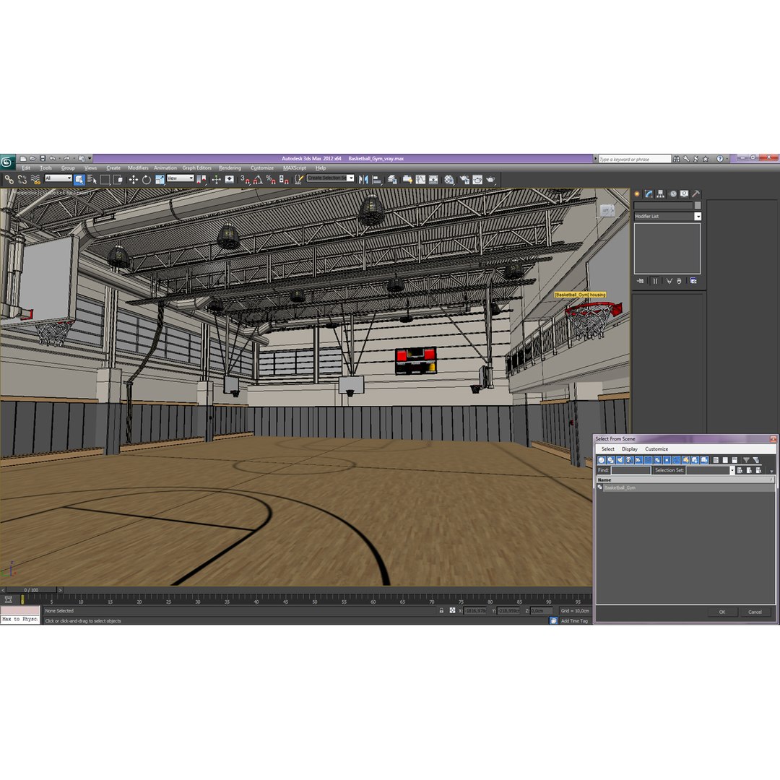Click the Mirror tool in main toolbar
The height and width of the screenshot is (780, 780).
point(363,180)
